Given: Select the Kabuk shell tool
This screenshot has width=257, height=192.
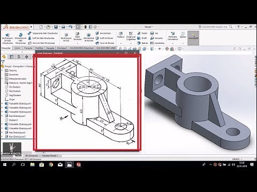Looking at the screenshot, I should coord(142,43).
